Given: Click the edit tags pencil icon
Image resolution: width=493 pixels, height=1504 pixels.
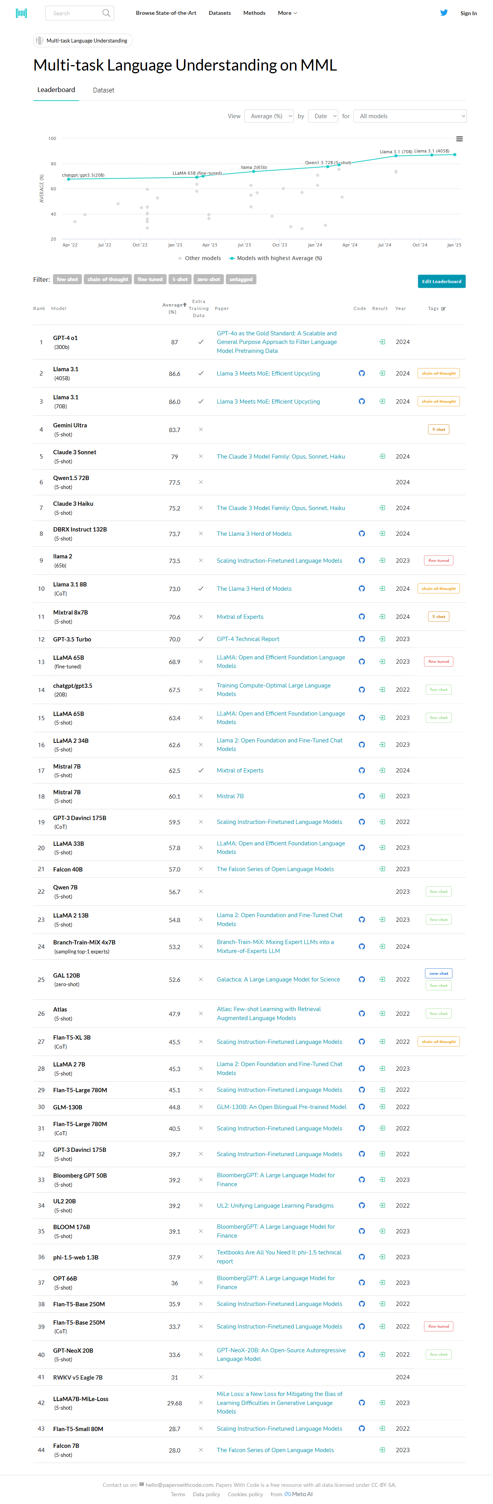Looking at the screenshot, I should click(444, 309).
